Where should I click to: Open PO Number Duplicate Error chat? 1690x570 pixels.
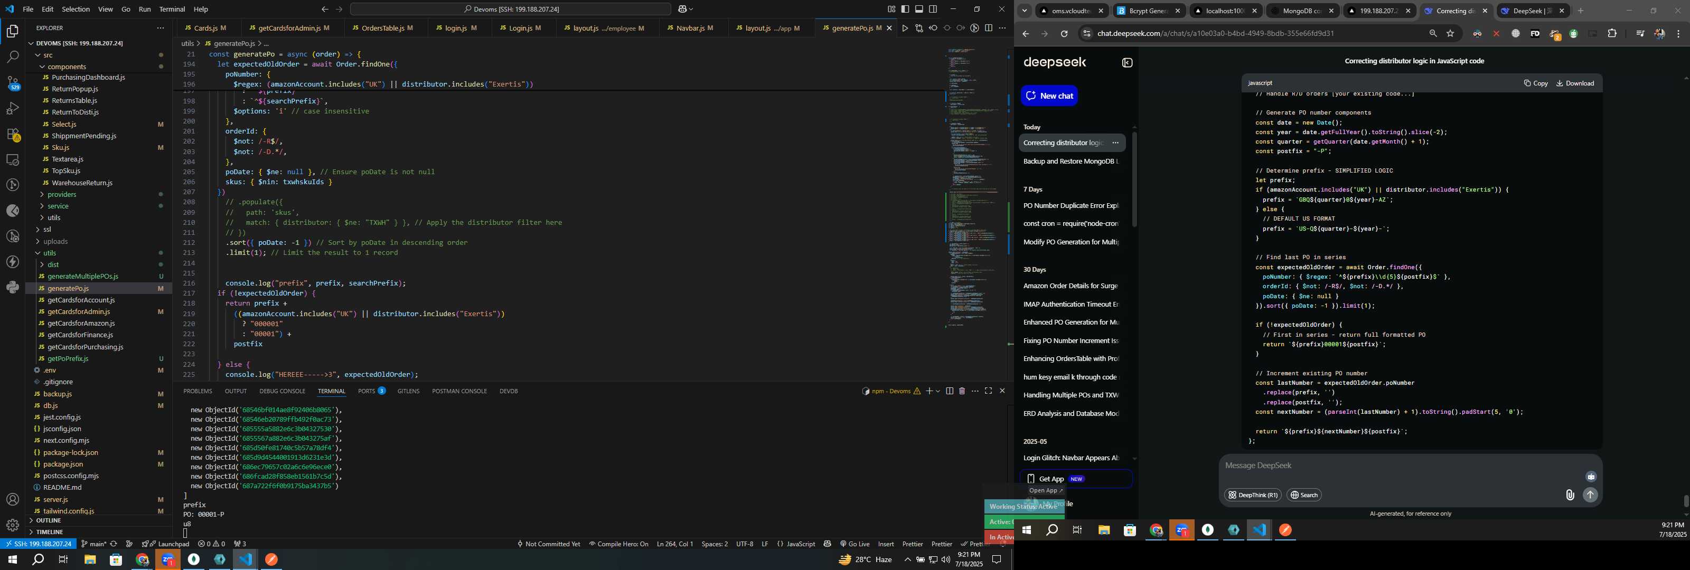tap(1072, 206)
